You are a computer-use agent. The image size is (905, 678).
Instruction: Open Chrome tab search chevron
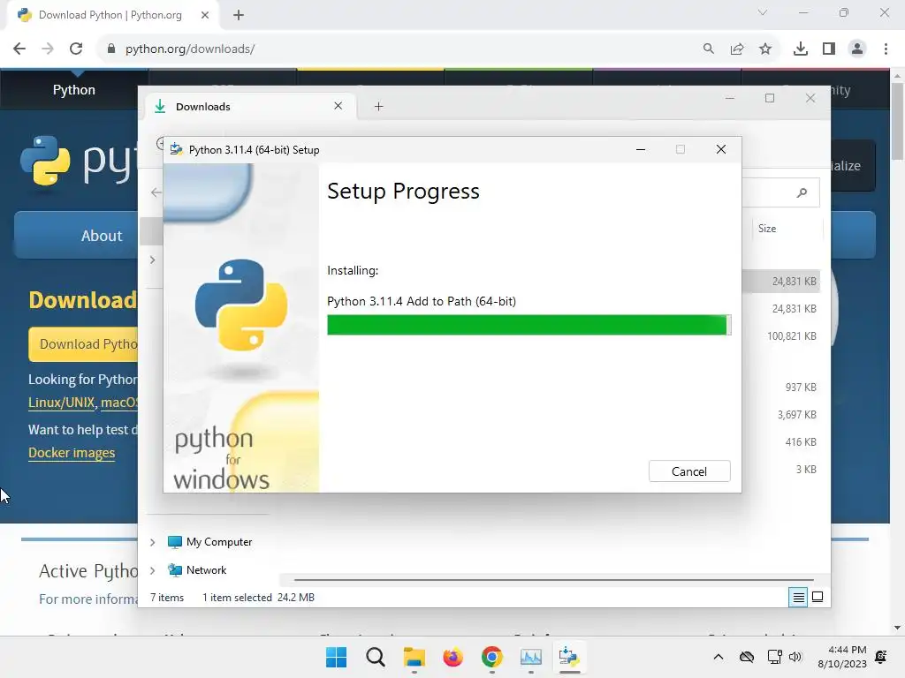[763, 12]
